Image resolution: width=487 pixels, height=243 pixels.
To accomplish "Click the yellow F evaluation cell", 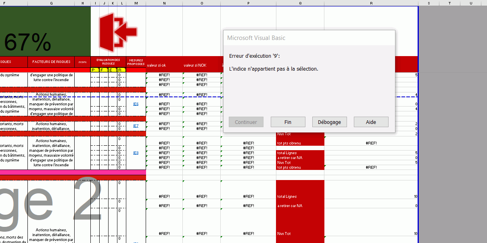I will (x=104, y=70).
